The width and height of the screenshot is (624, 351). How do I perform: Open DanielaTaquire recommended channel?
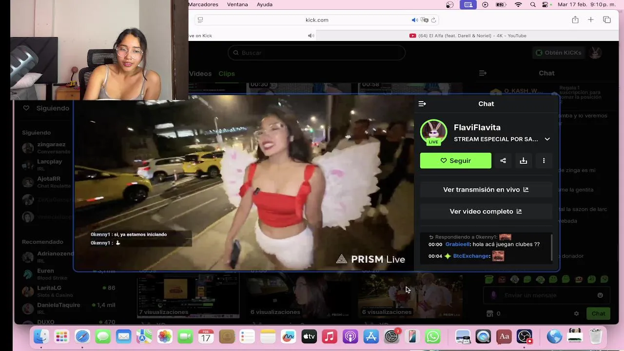point(68,308)
